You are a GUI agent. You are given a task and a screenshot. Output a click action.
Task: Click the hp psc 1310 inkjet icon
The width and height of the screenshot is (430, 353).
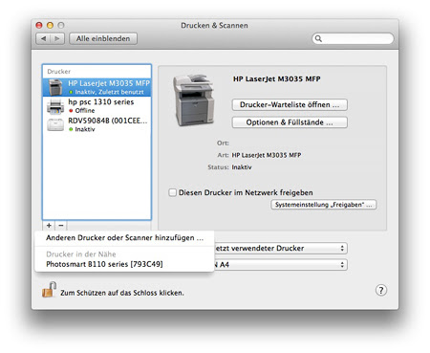click(x=55, y=106)
